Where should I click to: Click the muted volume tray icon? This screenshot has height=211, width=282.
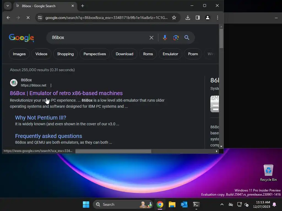[246, 204]
